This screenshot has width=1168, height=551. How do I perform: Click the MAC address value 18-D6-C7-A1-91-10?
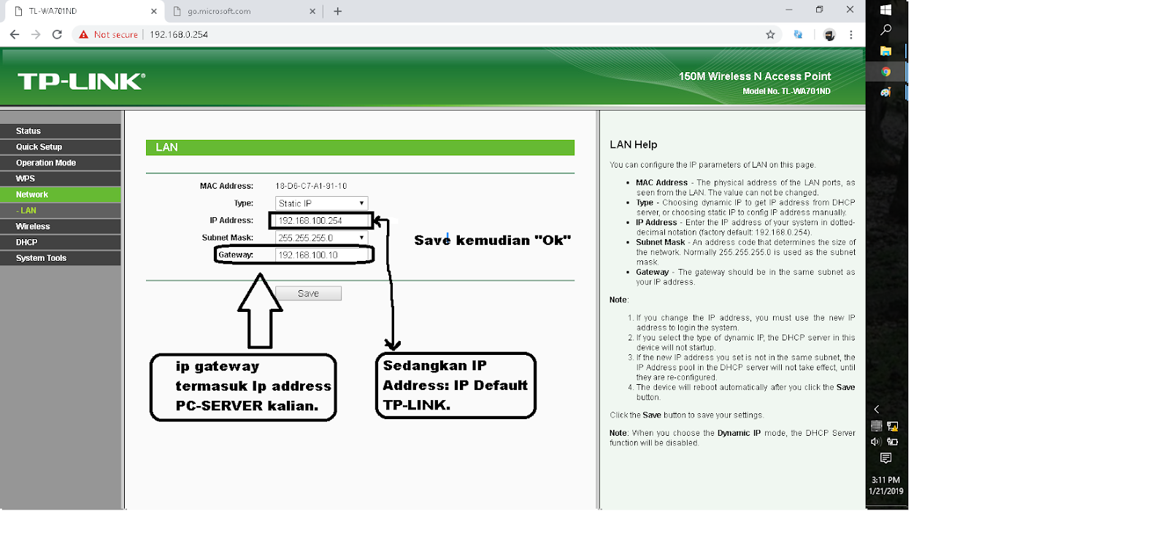(x=311, y=186)
